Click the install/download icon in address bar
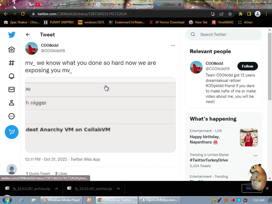 [x=213, y=14]
